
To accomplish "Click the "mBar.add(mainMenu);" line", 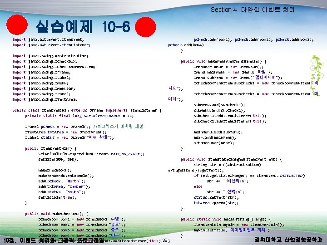I will [215, 137].
